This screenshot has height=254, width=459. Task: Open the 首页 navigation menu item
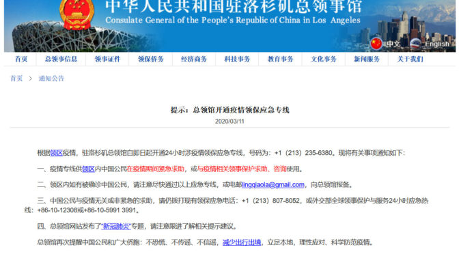coord(21,59)
